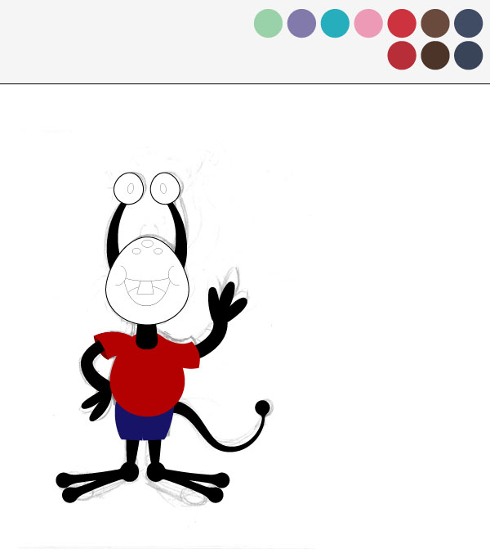Choose the teal color swatch
490x549 pixels.
click(x=335, y=23)
